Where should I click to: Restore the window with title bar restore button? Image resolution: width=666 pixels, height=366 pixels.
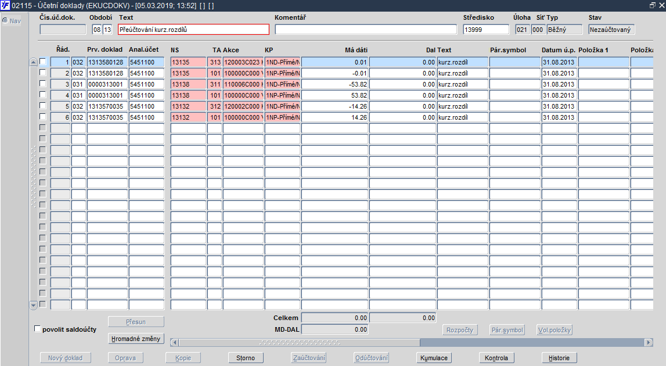point(653,6)
